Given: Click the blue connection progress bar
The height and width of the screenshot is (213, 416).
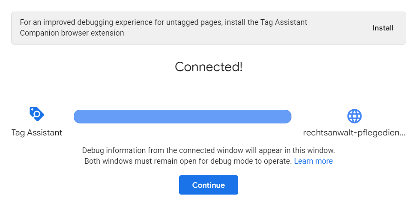Looking at the screenshot, I should [182, 117].
